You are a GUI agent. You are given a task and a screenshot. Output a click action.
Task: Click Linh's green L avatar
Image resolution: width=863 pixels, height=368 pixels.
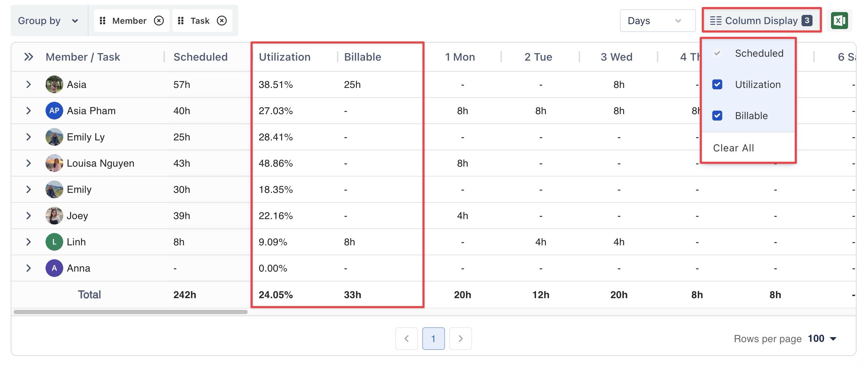click(54, 242)
